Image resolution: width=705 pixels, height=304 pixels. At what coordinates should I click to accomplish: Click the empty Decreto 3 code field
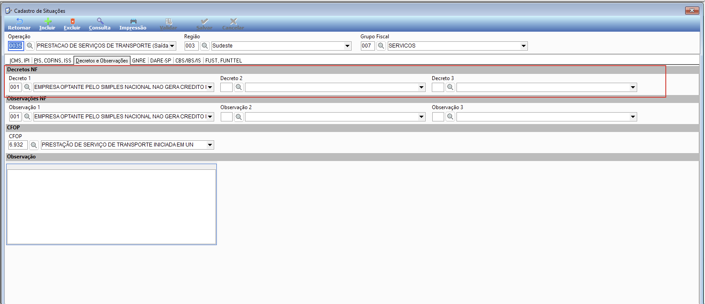point(438,87)
